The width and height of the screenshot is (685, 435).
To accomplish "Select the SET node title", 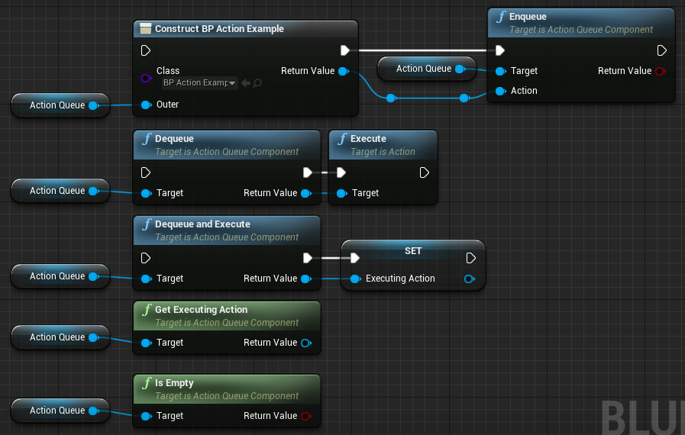I will point(413,251).
